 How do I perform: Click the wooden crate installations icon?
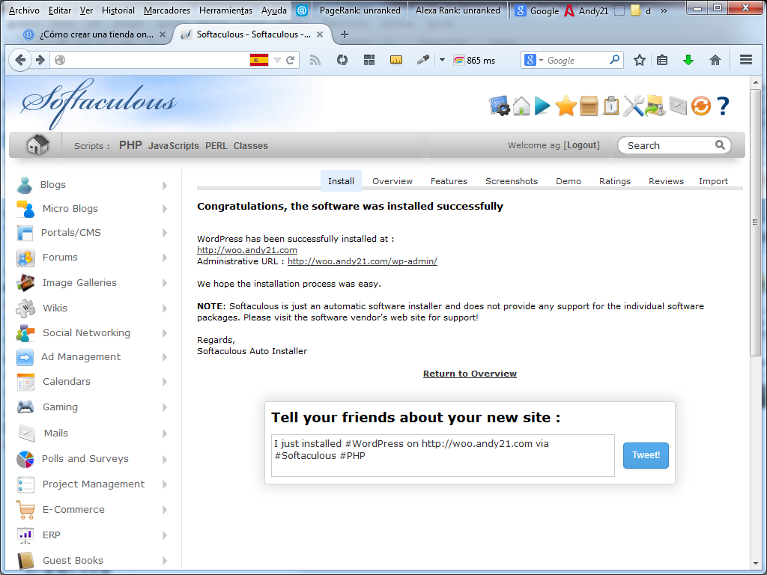[x=589, y=106]
